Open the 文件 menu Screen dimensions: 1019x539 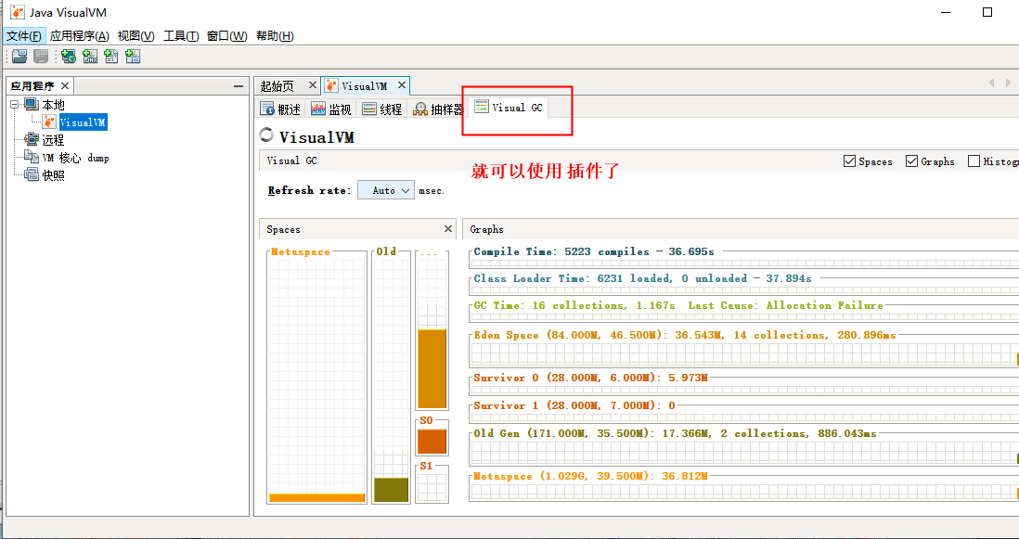pyautogui.click(x=24, y=35)
